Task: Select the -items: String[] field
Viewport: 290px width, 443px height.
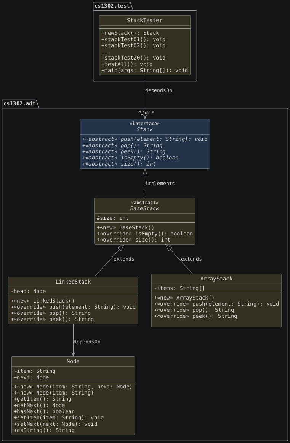Action: tap(179, 288)
